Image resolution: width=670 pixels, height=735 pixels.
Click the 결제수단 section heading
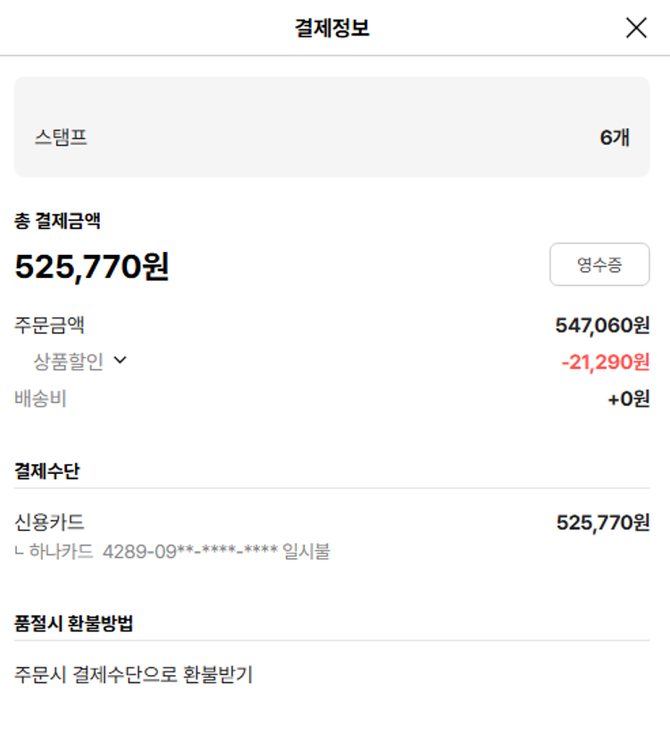[x=47, y=471]
